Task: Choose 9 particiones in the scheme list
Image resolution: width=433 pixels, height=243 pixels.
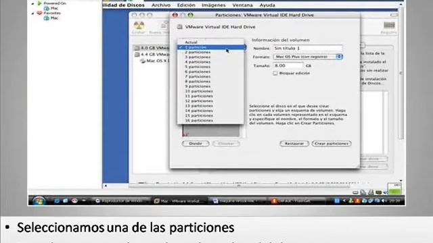Action: [210, 86]
